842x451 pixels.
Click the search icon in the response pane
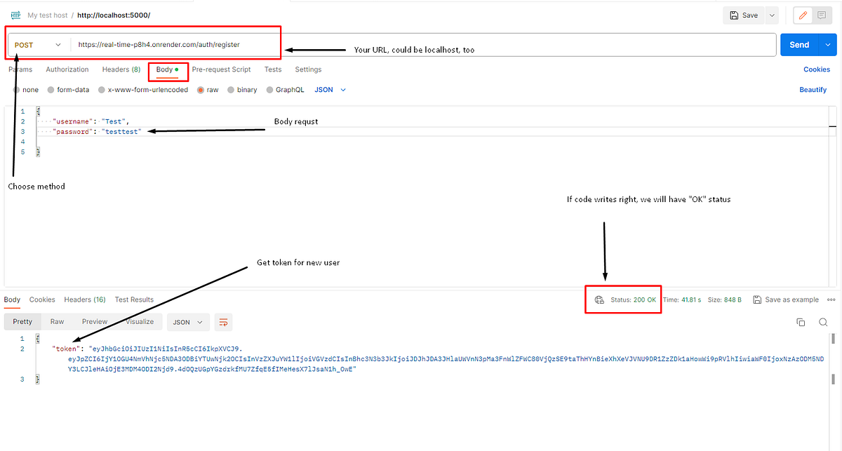click(x=822, y=322)
